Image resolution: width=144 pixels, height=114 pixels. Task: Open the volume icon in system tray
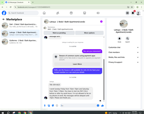pos(126,113)
